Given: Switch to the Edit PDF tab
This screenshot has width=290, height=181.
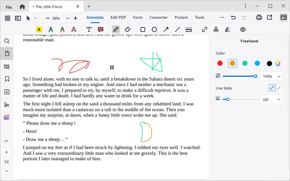Looking at the screenshot, I should click(x=118, y=17).
